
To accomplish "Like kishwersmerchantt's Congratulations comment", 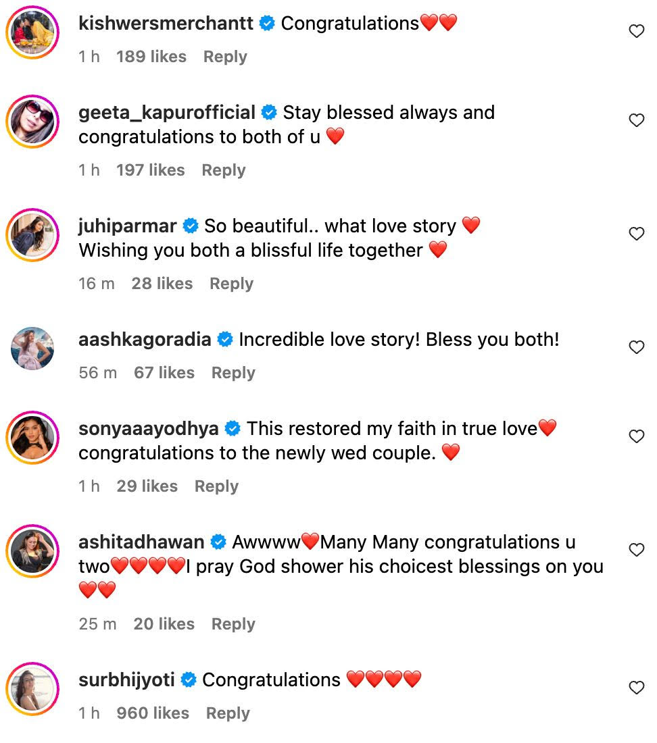I will click(x=636, y=31).
